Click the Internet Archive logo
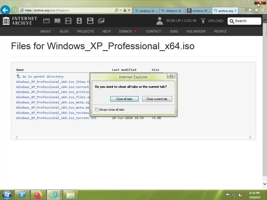This screenshot has height=200, width=267. 20,21
